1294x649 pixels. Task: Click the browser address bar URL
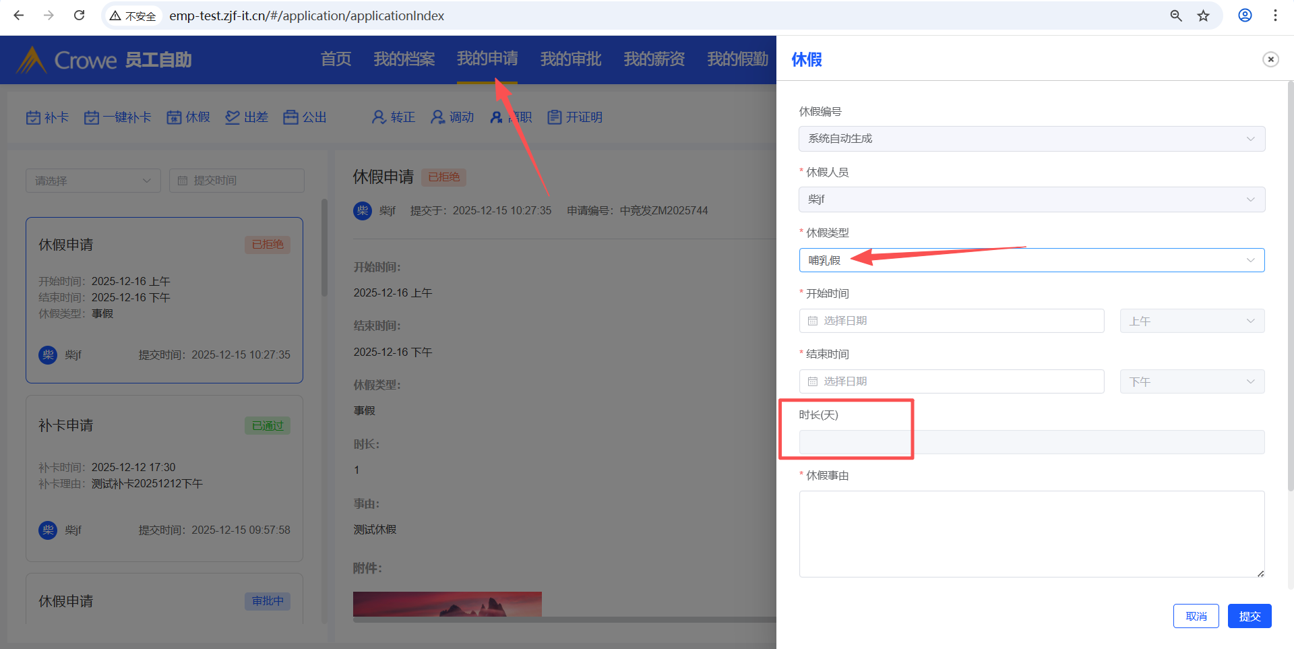pos(307,16)
